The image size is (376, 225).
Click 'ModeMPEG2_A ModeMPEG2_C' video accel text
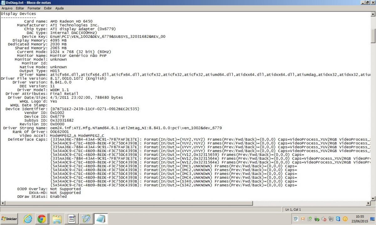pyautogui.click(x=77, y=135)
